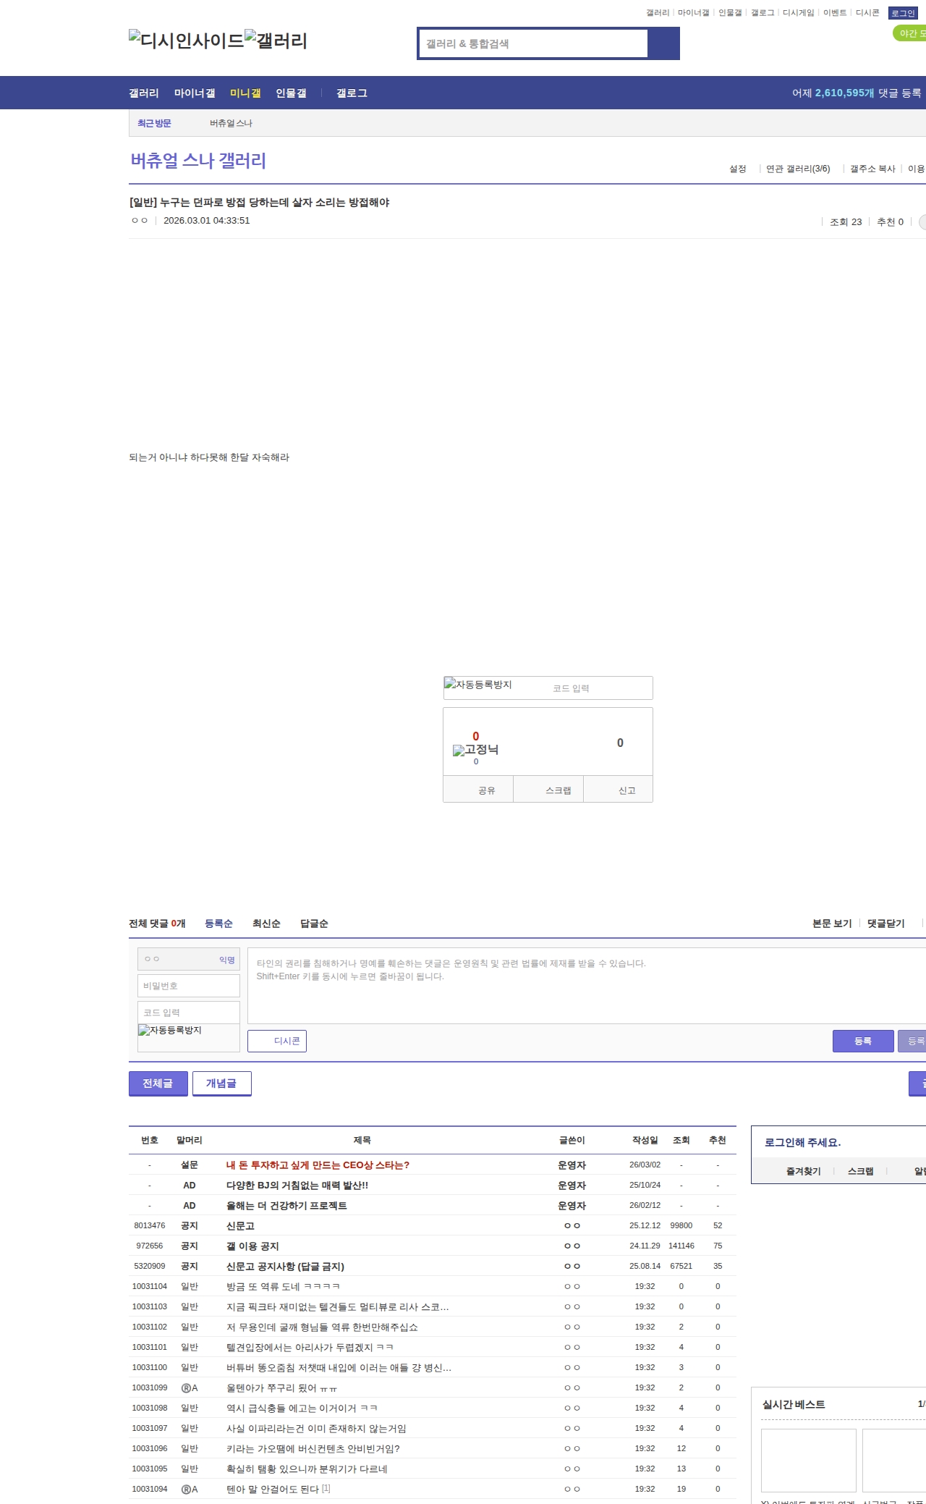Click the 고정닉 recommend icon
Image resolution: width=926 pixels, height=1504 pixels.
click(x=475, y=750)
